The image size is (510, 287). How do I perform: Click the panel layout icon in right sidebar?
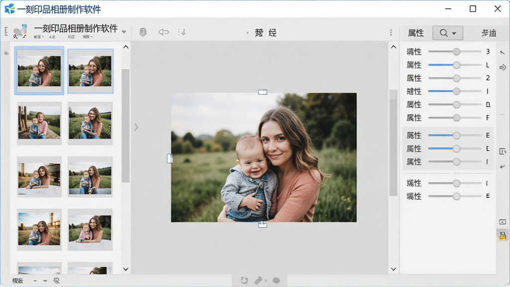coord(503,151)
